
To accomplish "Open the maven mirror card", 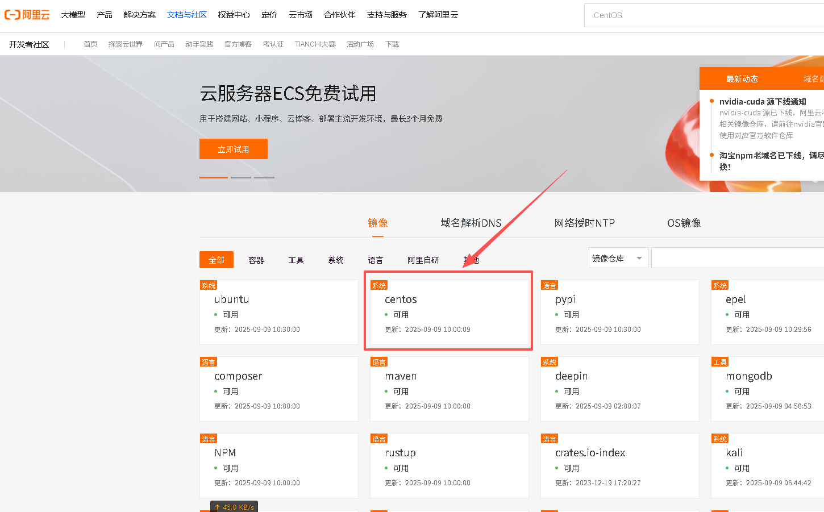I will point(450,389).
